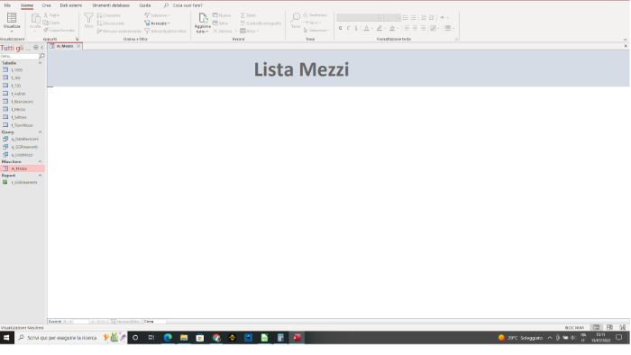
Task: Click the Aggiorna tutto refresh icon
Action: (x=203, y=18)
